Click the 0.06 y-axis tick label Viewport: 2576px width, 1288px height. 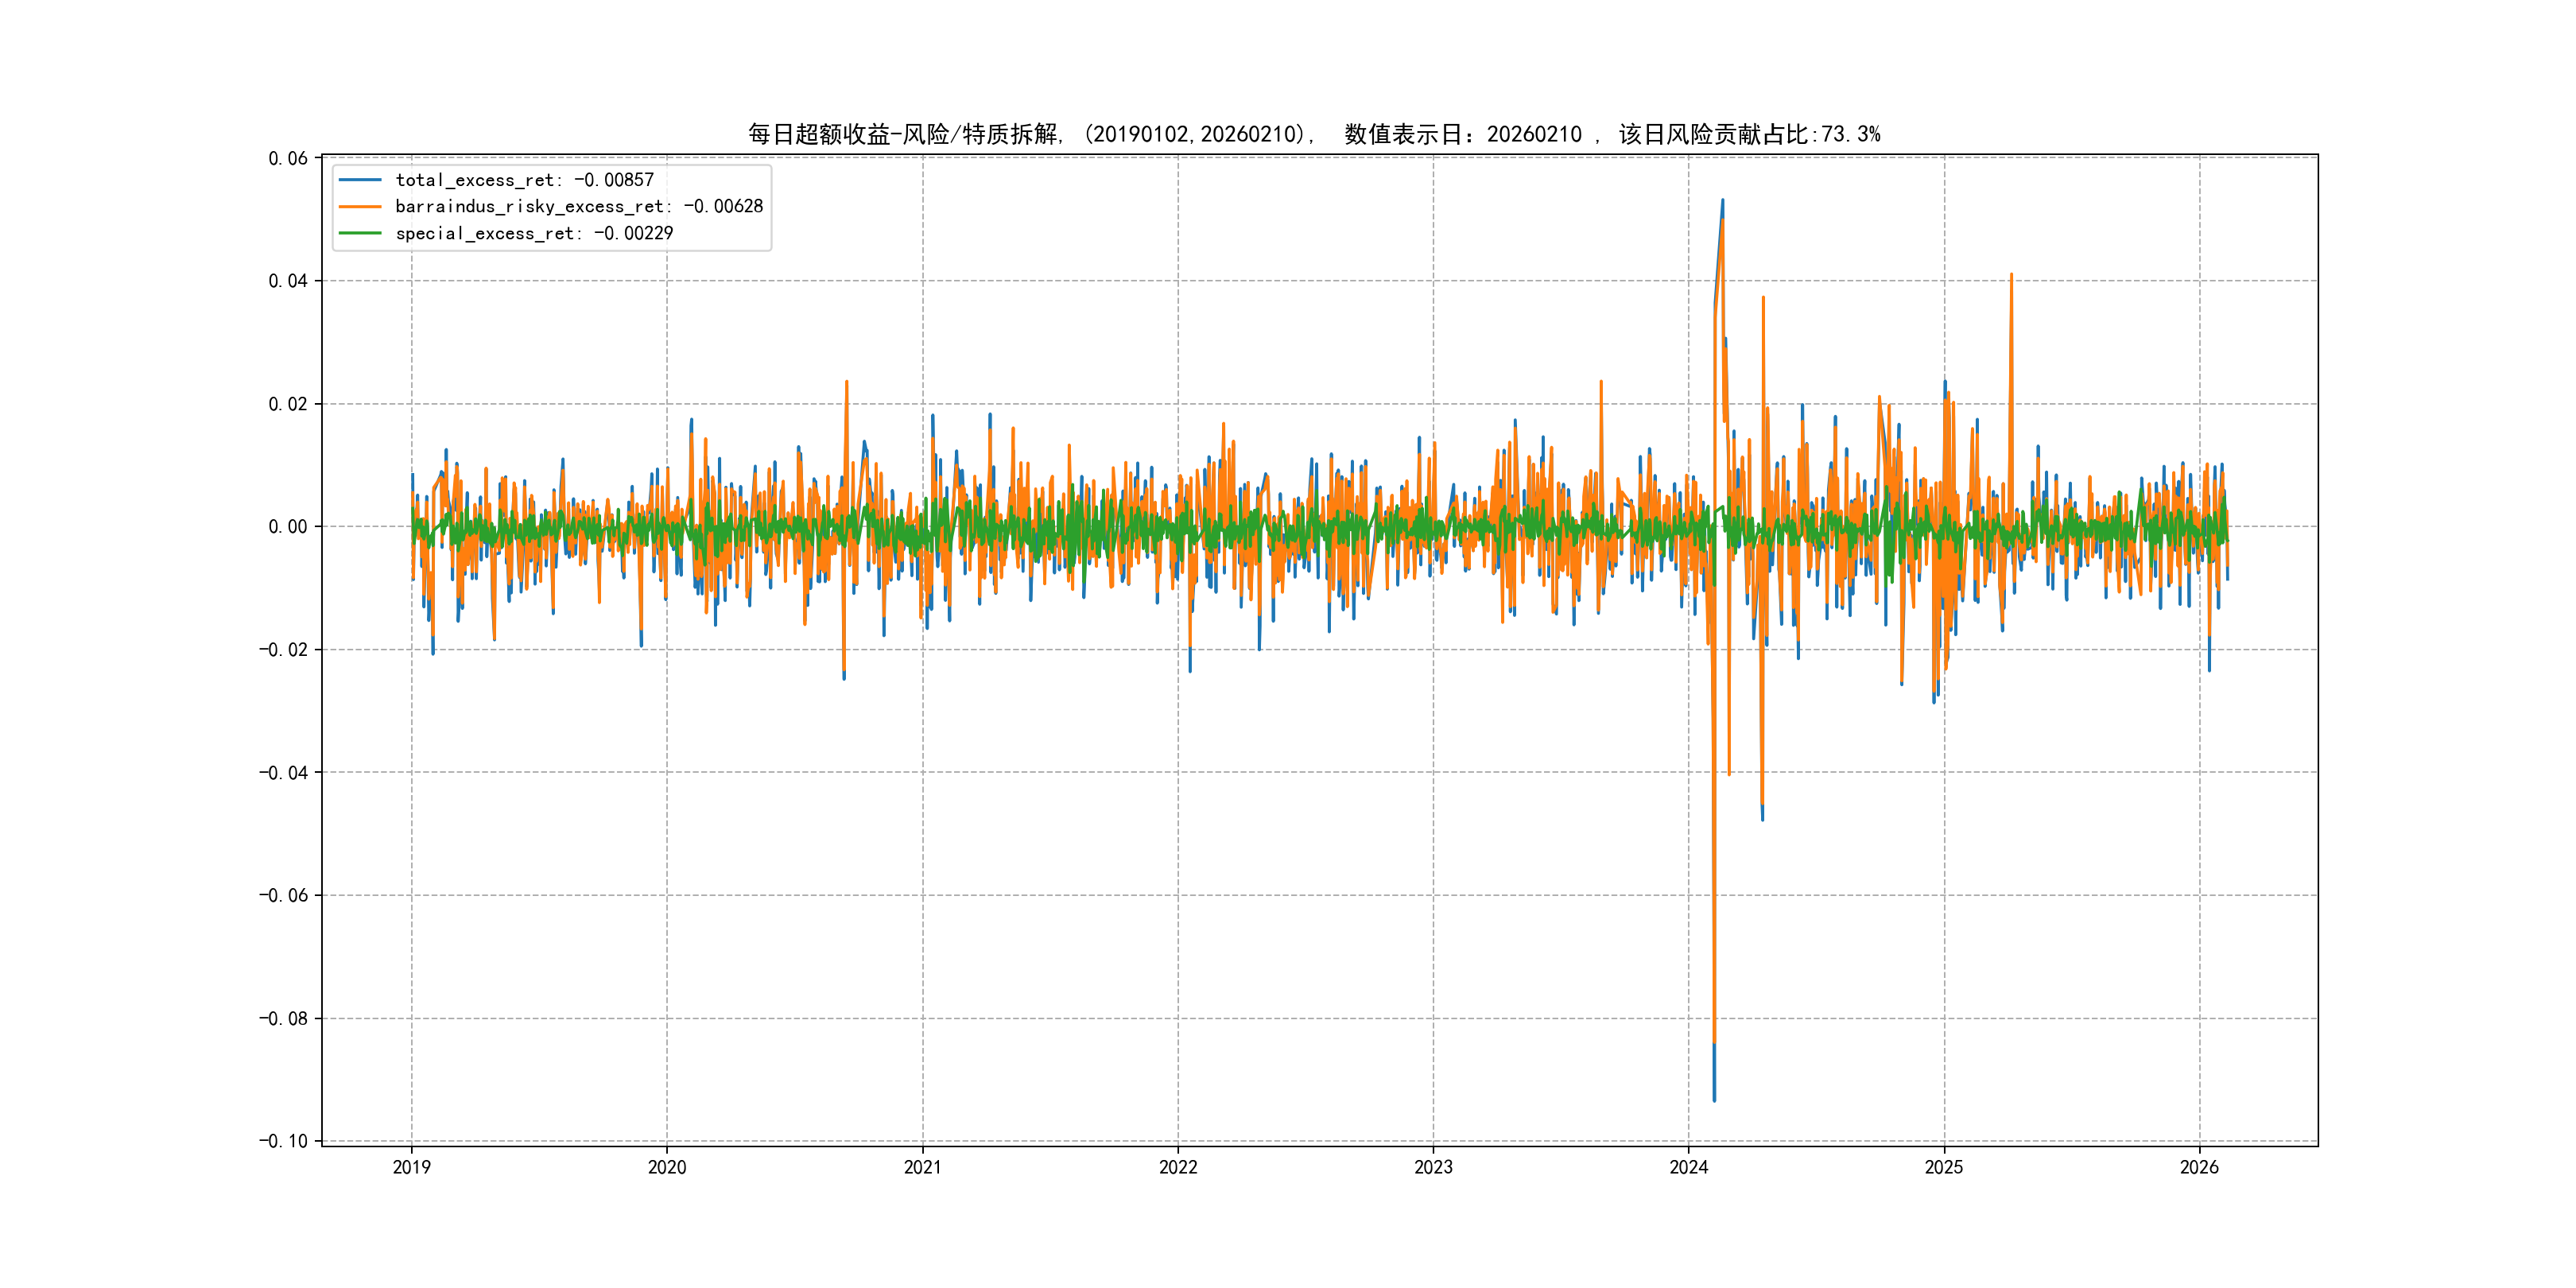tap(288, 158)
